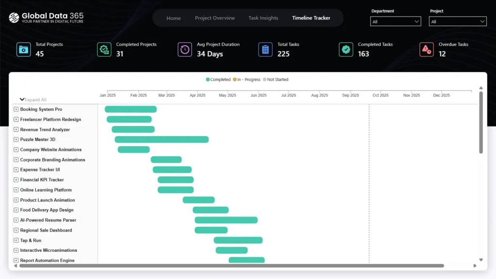Click the scroll right arrow
This screenshot has height=279, width=496.
475,266
